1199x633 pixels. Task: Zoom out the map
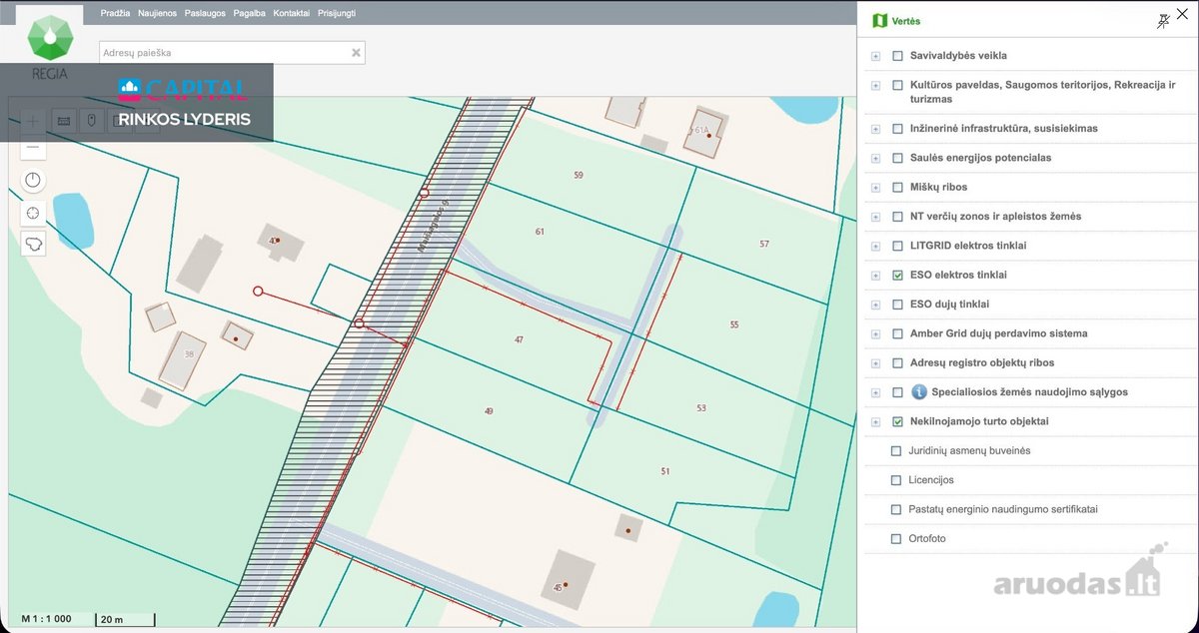pos(33,147)
